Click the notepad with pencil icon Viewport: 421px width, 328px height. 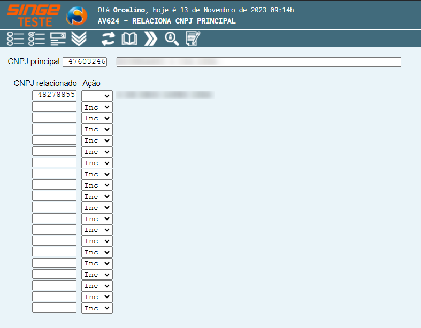[x=193, y=38]
